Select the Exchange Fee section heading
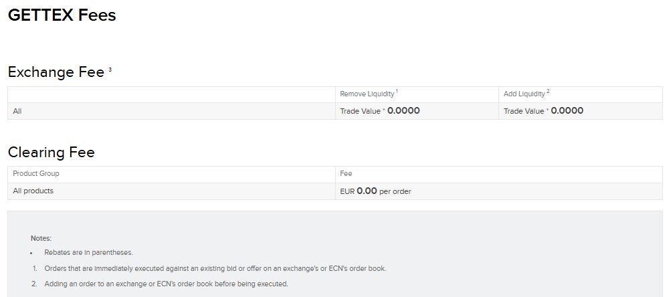 [56, 72]
